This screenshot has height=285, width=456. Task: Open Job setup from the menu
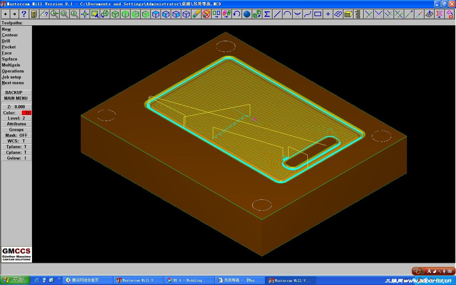click(11, 77)
